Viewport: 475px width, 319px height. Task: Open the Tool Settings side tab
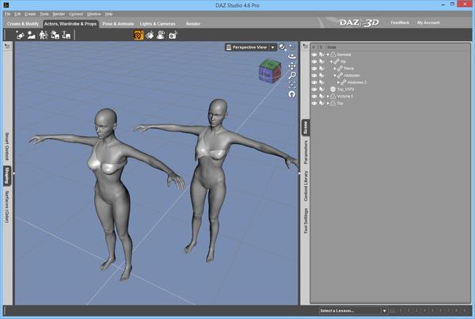(306, 221)
